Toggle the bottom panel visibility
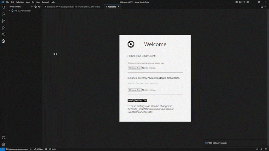This screenshot has width=269, height=151. click(240, 2)
